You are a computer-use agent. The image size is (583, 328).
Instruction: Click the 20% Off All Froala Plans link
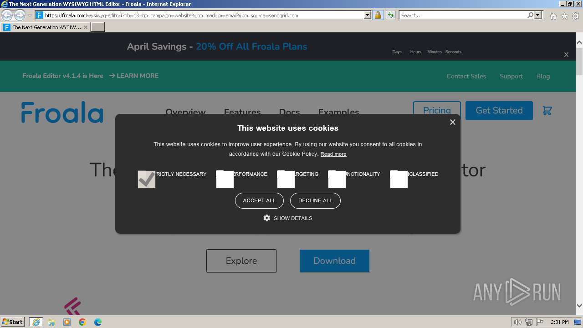tap(251, 46)
